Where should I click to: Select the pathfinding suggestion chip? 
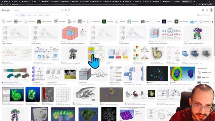133,22
